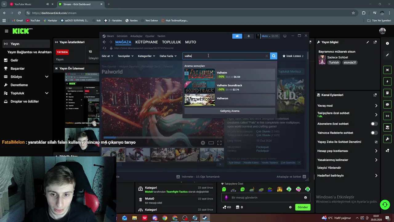Open the green headset support button
The image size is (394, 222).
click(x=384, y=204)
